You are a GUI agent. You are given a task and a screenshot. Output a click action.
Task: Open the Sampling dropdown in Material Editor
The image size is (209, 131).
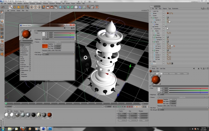click(x=57, y=44)
